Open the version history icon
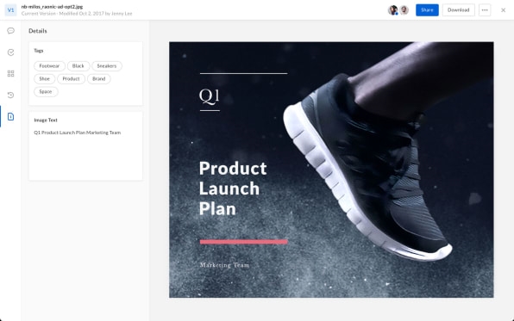This screenshot has width=514, height=321. (x=10, y=96)
